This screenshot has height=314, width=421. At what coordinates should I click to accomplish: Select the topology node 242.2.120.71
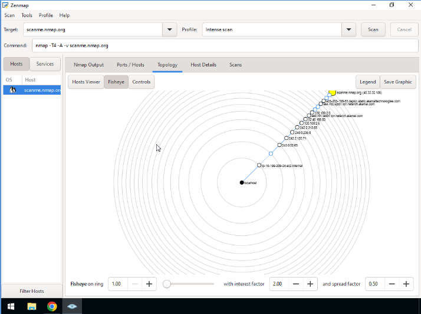click(287, 138)
